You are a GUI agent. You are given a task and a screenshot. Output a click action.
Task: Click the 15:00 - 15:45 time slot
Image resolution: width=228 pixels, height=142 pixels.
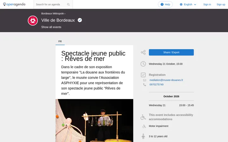click(x=187, y=105)
